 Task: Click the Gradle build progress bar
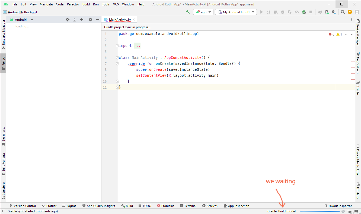tap(320, 211)
